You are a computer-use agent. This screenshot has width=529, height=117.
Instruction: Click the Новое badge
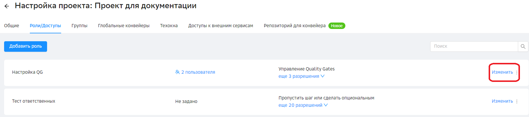click(x=337, y=26)
